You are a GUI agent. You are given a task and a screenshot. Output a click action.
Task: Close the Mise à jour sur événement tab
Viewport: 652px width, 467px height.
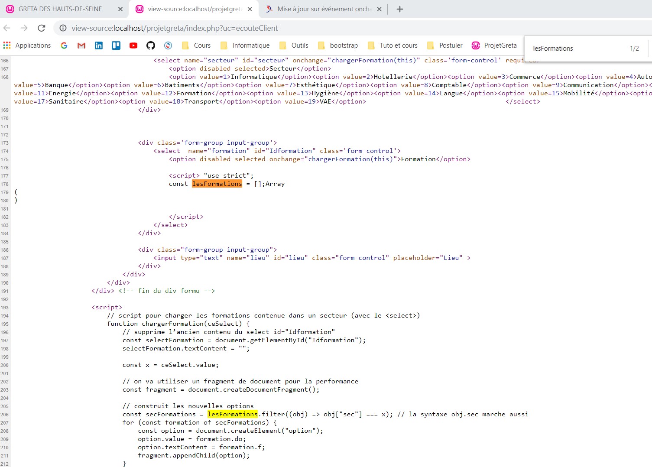(x=379, y=9)
